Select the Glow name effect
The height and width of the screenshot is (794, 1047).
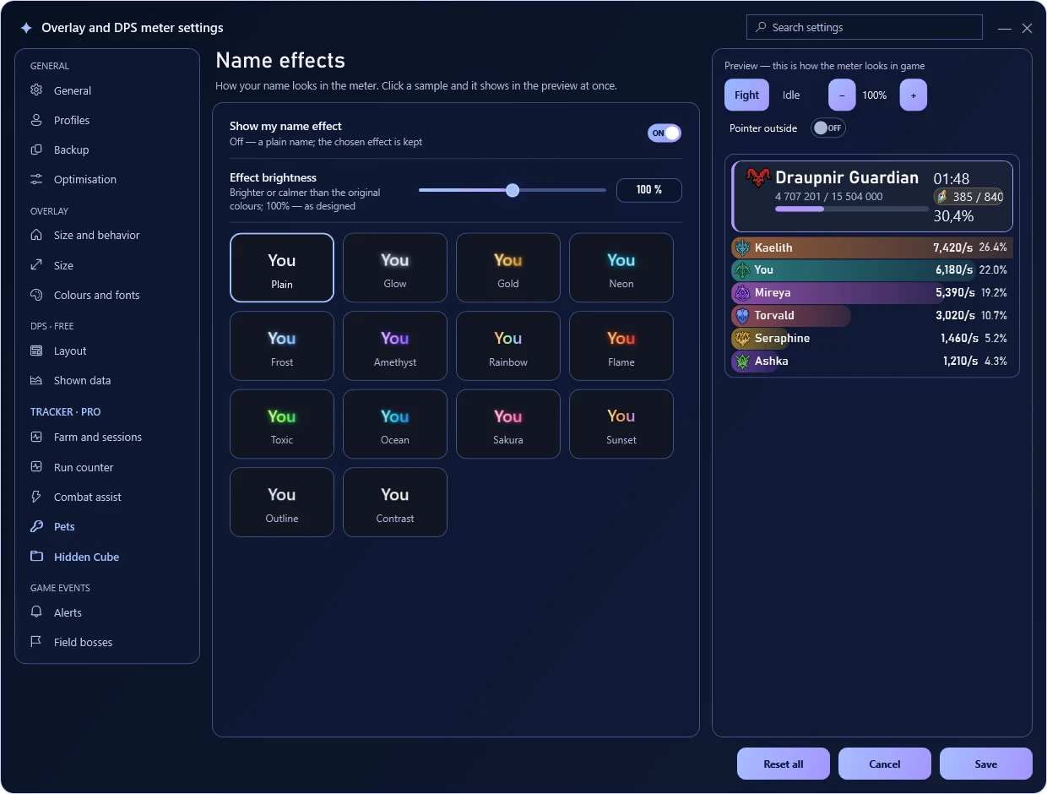(x=395, y=268)
